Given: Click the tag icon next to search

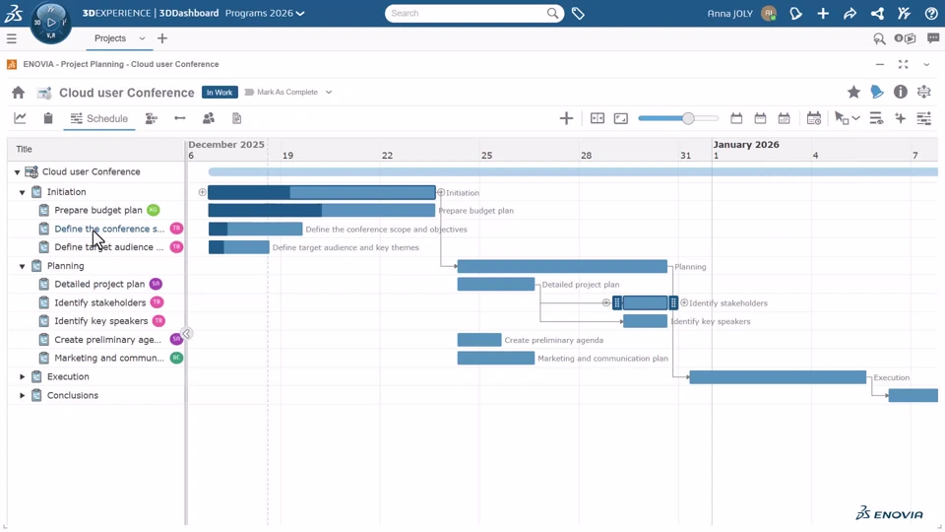Looking at the screenshot, I should tap(578, 13).
